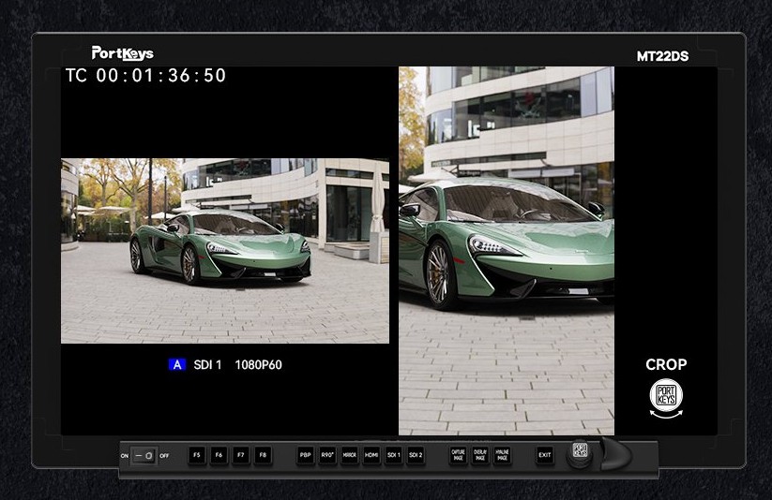Screen dimensions: 772x500
Task: Switch to the SDI 2 input
Action: (x=416, y=456)
